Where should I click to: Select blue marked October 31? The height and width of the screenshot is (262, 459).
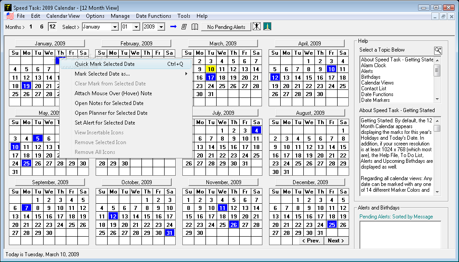tap(170, 233)
